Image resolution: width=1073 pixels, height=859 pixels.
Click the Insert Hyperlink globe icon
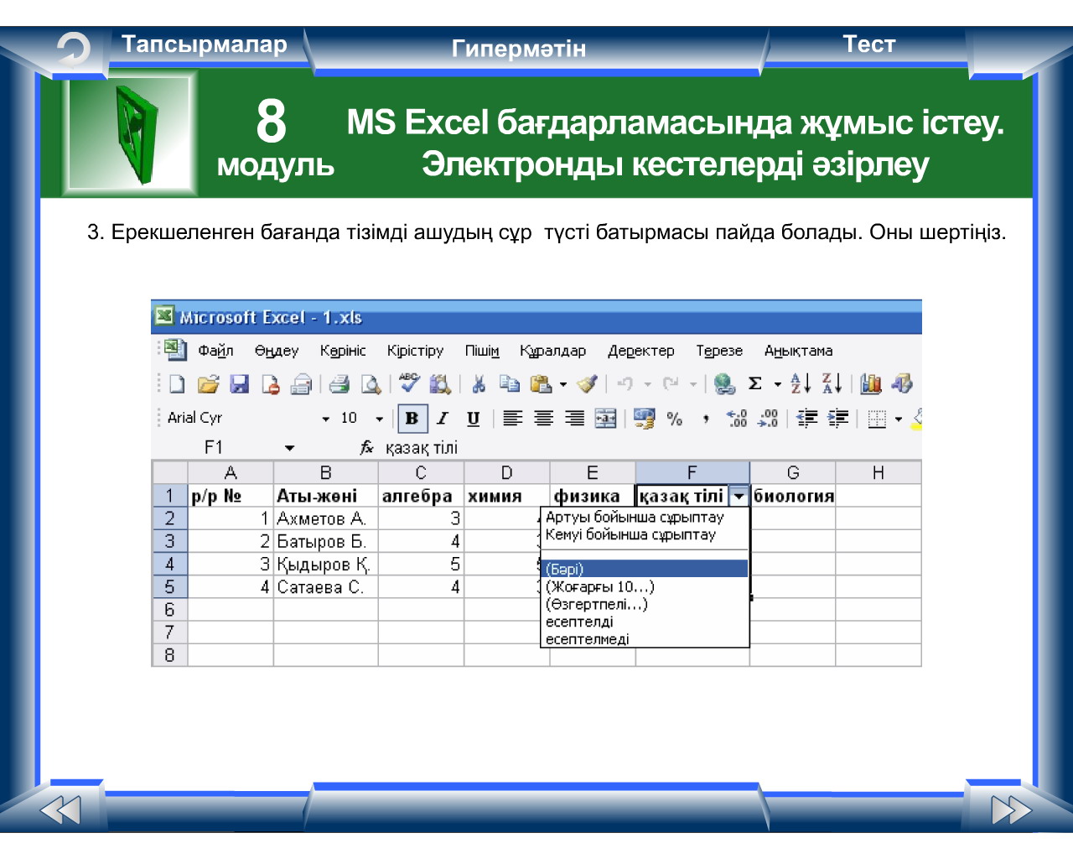(x=724, y=384)
